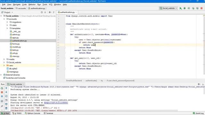205x115 pixels.
Task: Run the Social_website configuration
Action: tap(181, 8)
